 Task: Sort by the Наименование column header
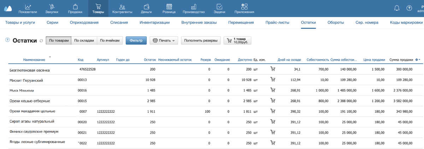[x=34, y=60]
